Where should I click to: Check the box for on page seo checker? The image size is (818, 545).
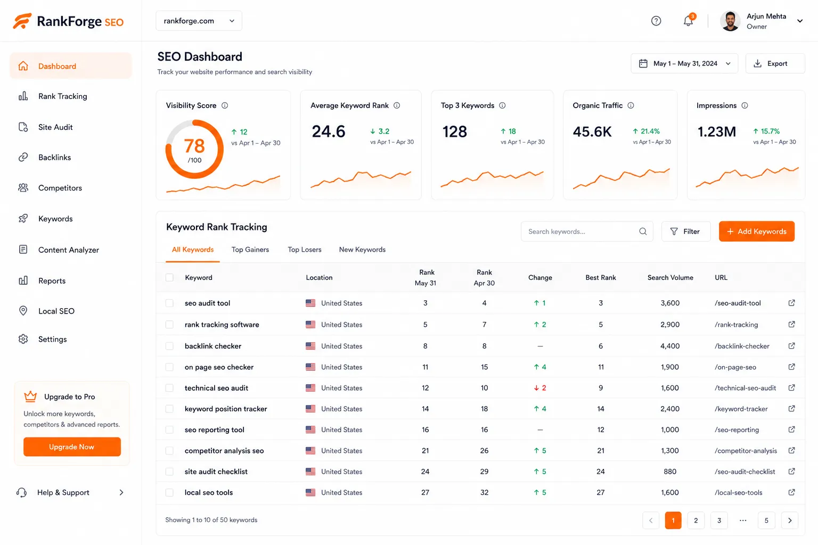click(169, 367)
